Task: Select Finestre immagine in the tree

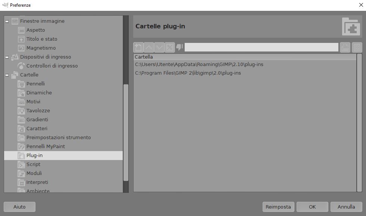Action: coord(42,21)
